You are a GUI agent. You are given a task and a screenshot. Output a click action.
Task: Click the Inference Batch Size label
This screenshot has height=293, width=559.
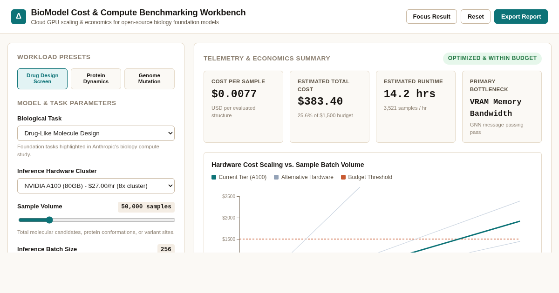[x=47, y=249]
